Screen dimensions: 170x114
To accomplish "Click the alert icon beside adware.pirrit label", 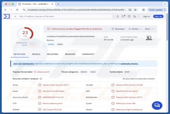I will pos(35,72).
